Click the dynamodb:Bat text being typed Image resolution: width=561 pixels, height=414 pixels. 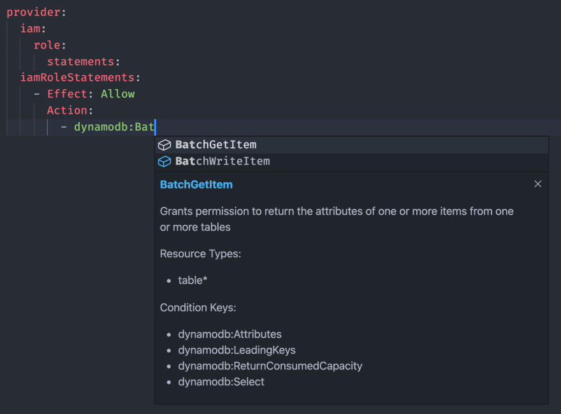[113, 127]
